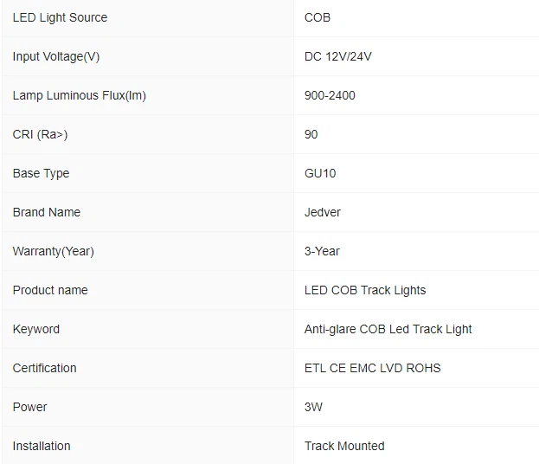Click the "GU10" base type value

tap(320, 173)
